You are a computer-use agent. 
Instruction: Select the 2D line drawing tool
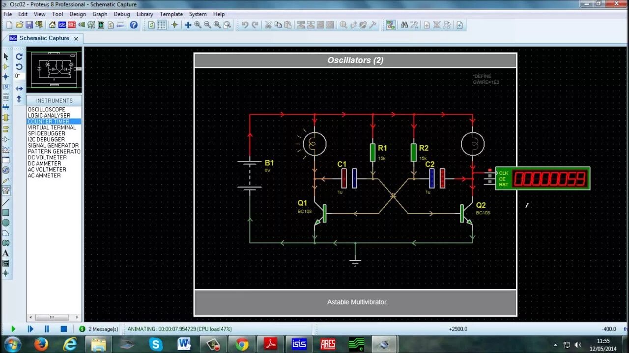click(6, 202)
